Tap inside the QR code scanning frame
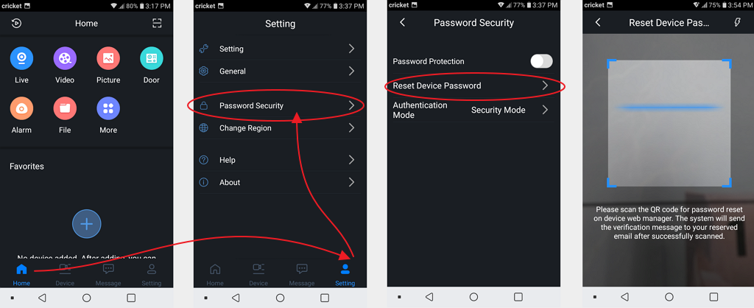 click(669, 123)
